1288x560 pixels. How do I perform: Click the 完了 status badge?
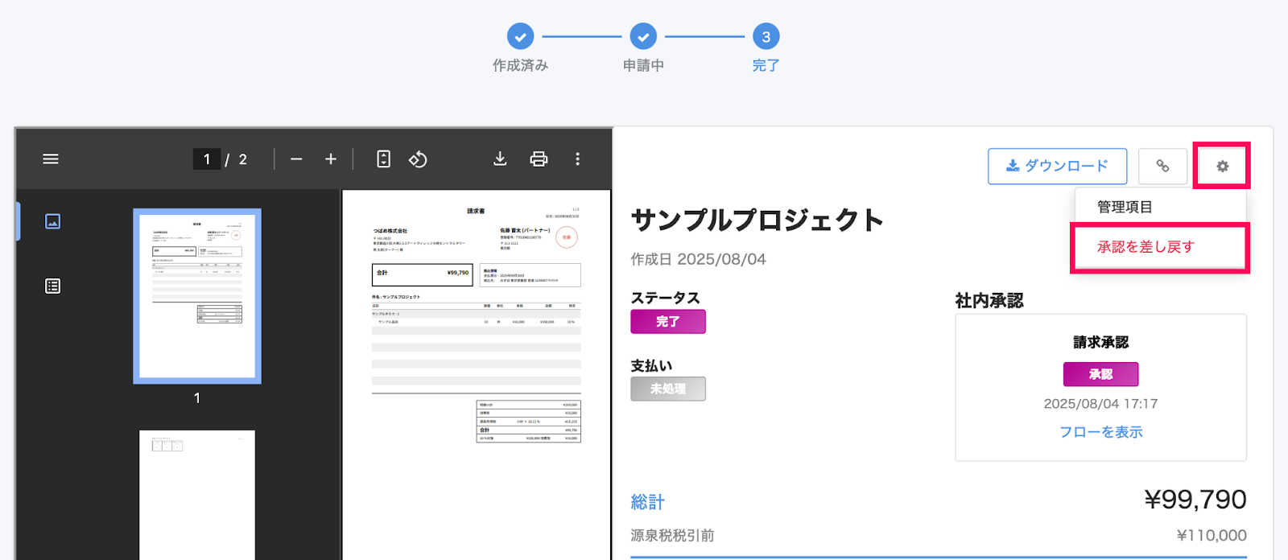(668, 322)
